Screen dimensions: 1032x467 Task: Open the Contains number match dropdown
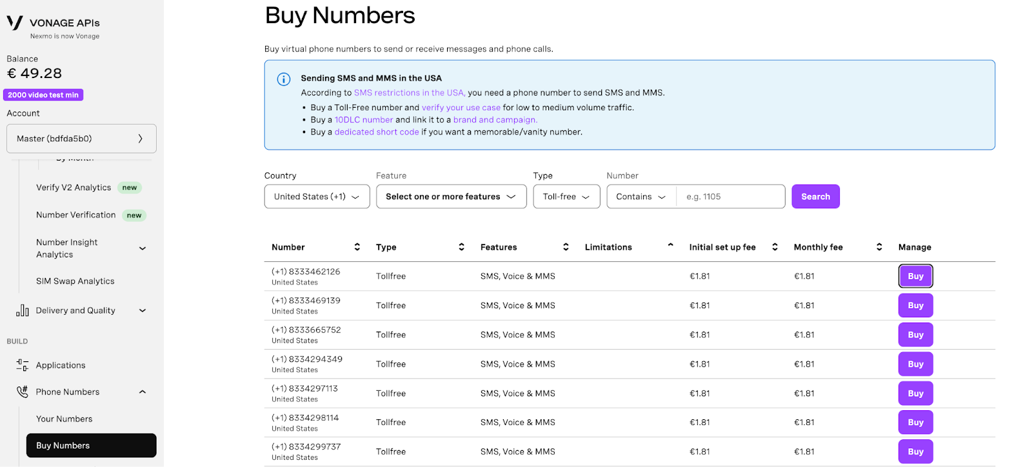click(x=641, y=197)
